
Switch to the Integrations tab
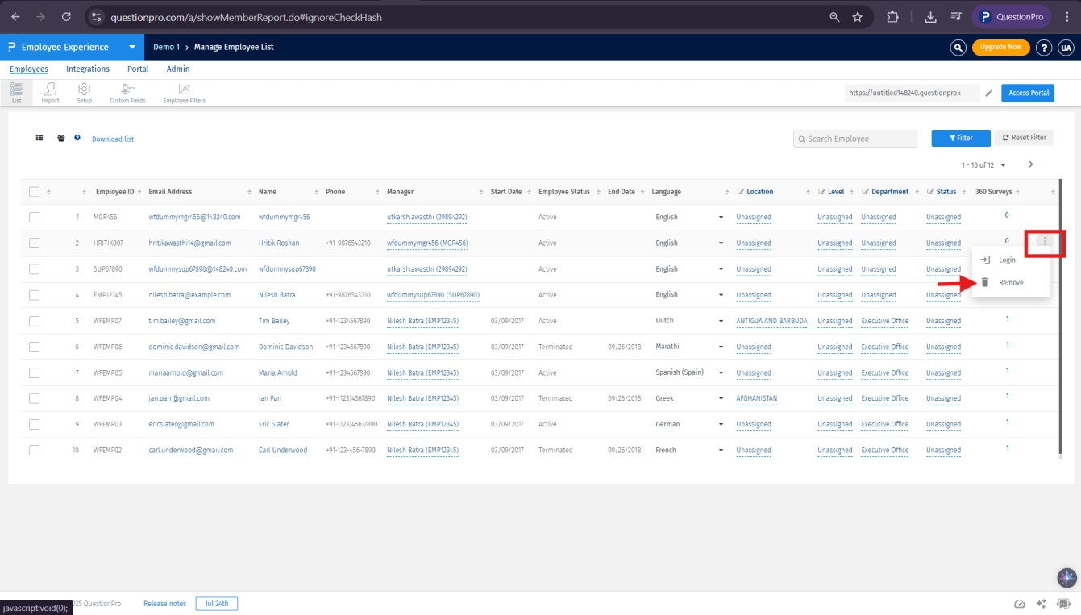88,69
